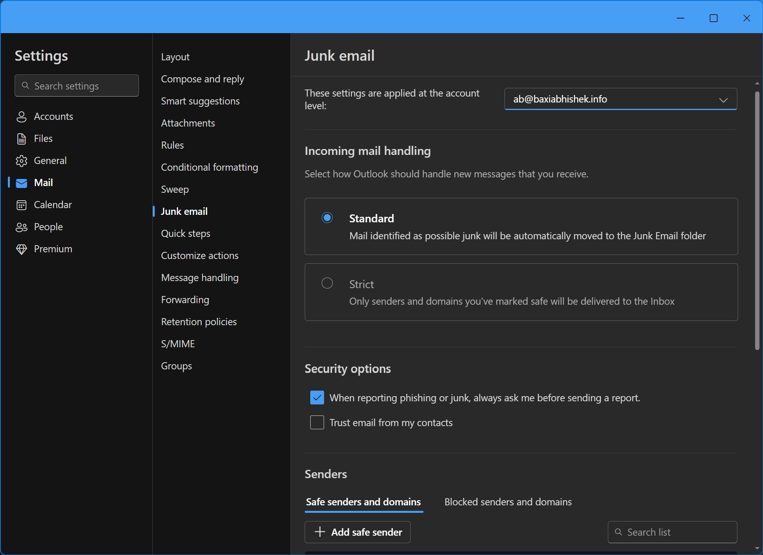
Task: Open the Rules mail settings page
Action: click(x=172, y=145)
